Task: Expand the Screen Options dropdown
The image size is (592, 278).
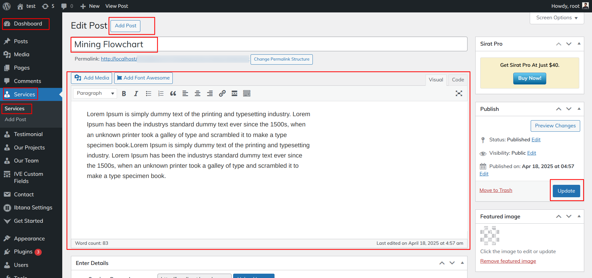Action: 557,18
